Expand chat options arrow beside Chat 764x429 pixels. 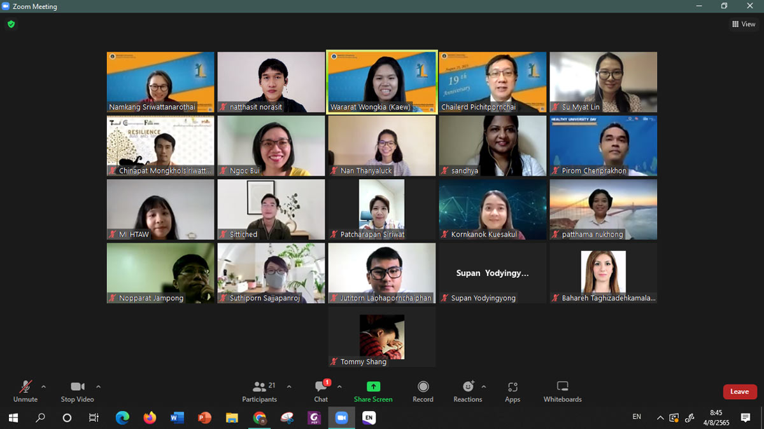coord(339,386)
